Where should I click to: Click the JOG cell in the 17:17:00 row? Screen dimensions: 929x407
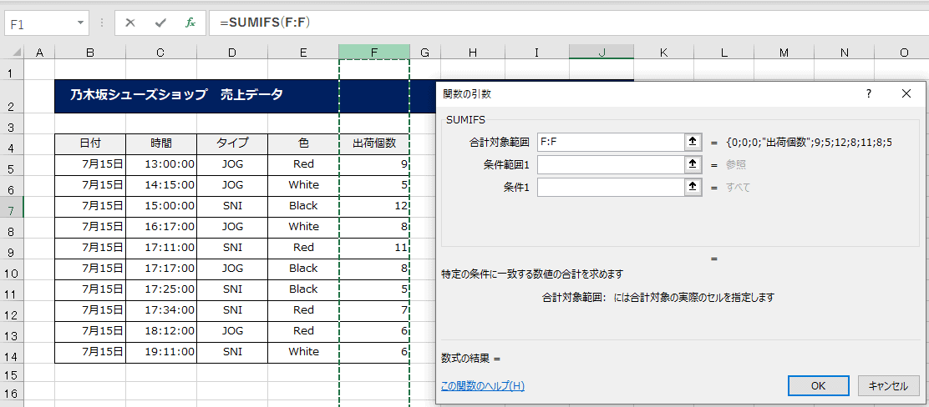point(231,269)
